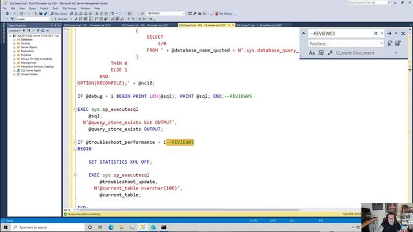Collapse the IF @troubleshoot_performance block
Viewport: 413px width, 232px height.
tap(75, 142)
